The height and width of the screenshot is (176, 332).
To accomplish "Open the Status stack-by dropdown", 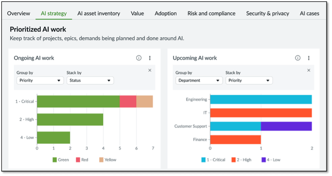I will (90, 80).
